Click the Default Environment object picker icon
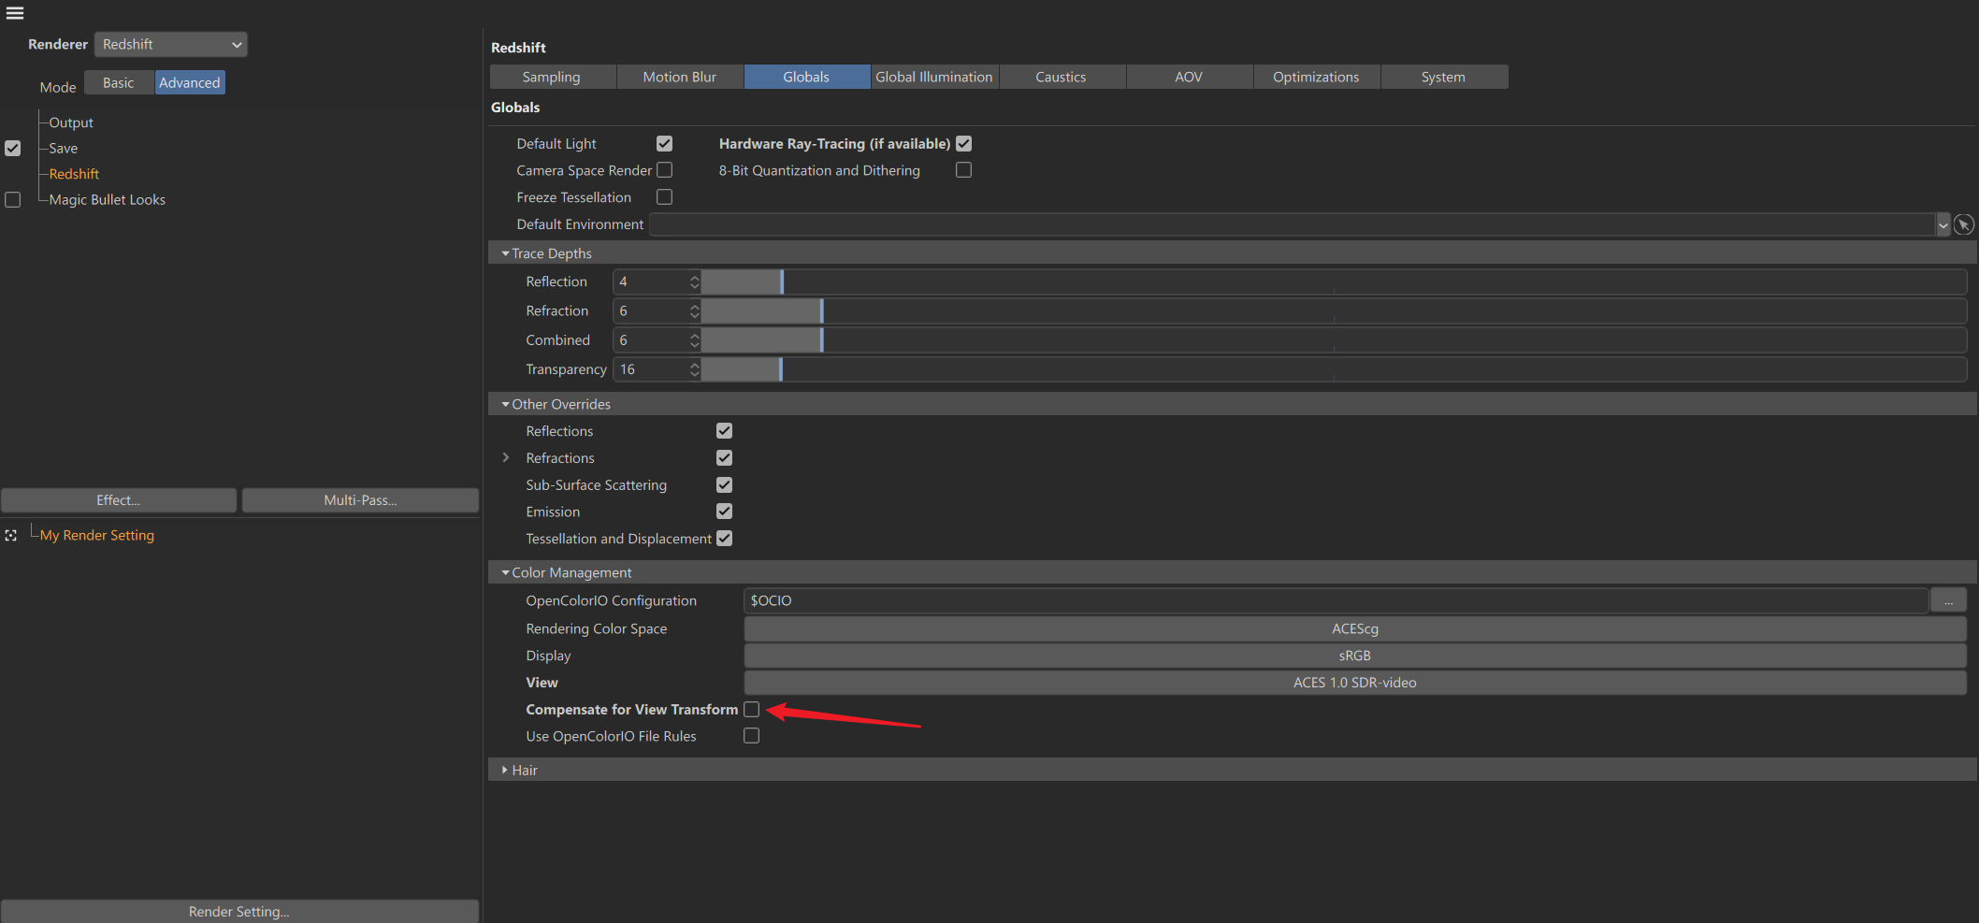The image size is (1979, 923). [1964, 224]
